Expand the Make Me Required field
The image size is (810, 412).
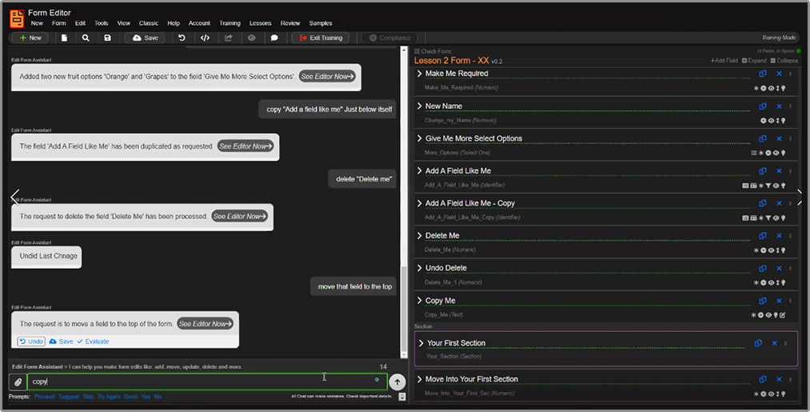coord(420,74)
